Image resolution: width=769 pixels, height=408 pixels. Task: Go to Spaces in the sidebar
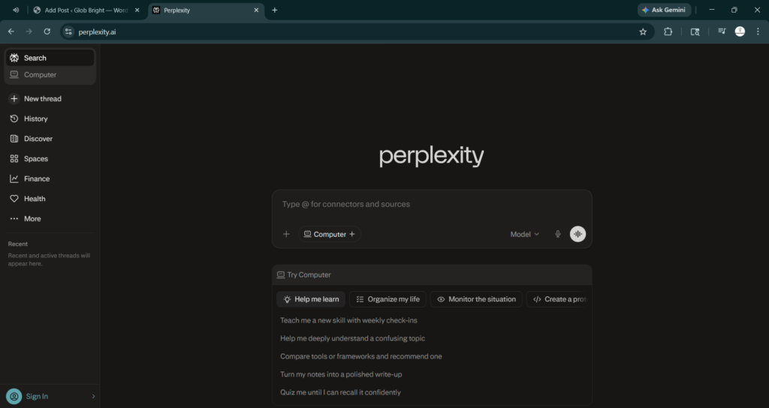point(35,159)
